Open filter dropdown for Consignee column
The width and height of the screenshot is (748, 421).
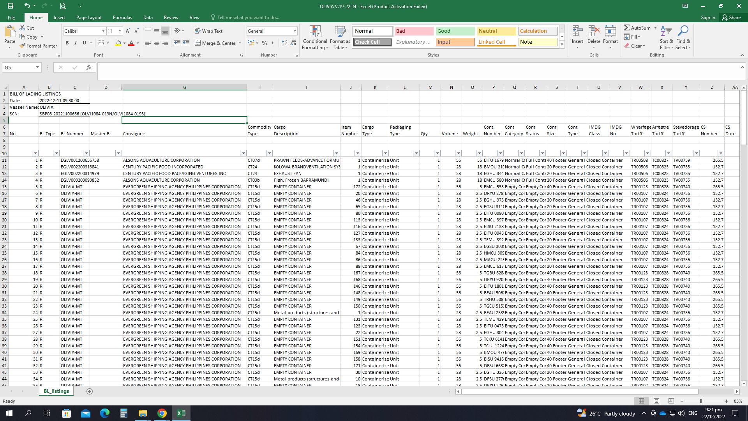243,153
